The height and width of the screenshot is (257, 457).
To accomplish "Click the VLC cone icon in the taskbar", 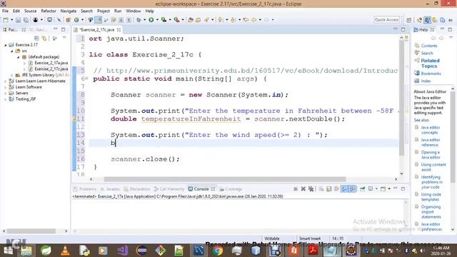I will click(x=65, y=251).
